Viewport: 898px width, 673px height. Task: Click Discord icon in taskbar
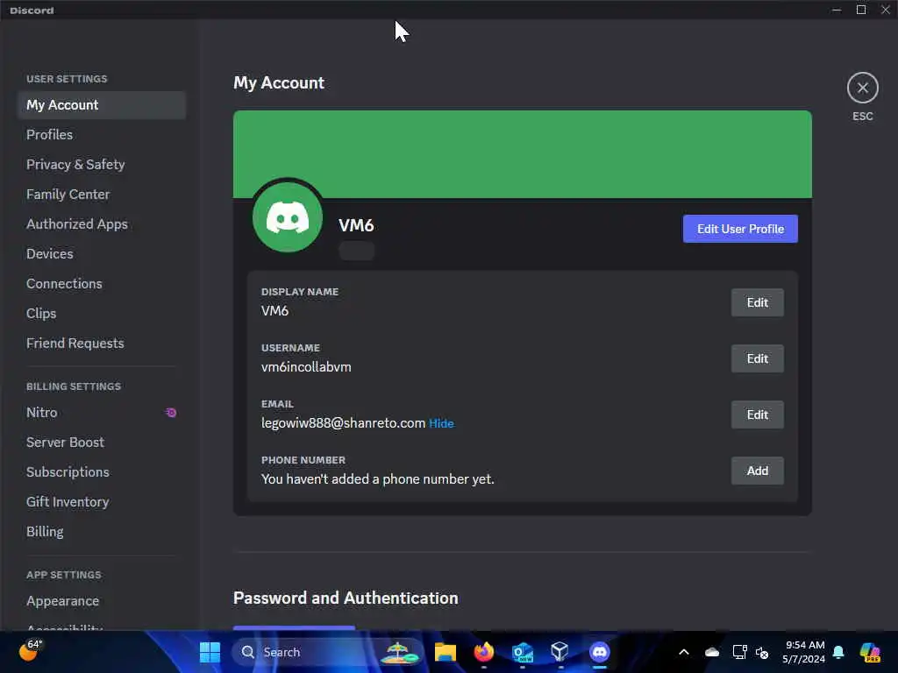[x=600, y=652]
